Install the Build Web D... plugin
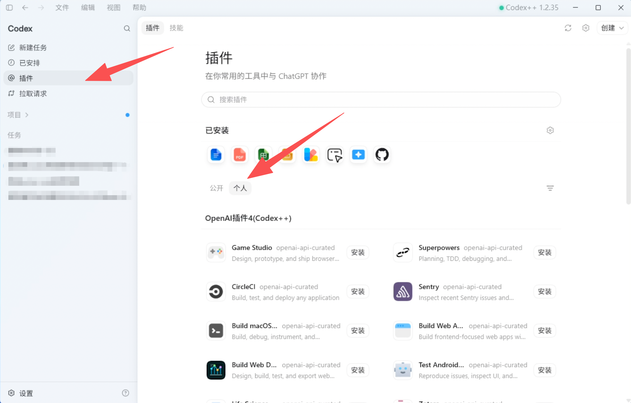Viewport: 631px width, 403px height. click(358, 370)
